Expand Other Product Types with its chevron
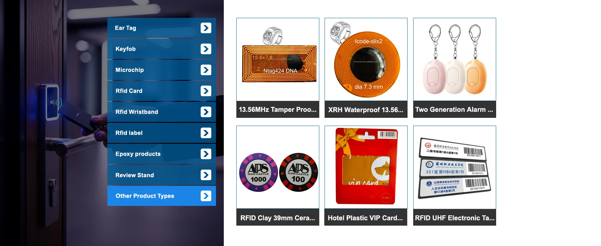The image size is (601, 246). tap(206, 196)
